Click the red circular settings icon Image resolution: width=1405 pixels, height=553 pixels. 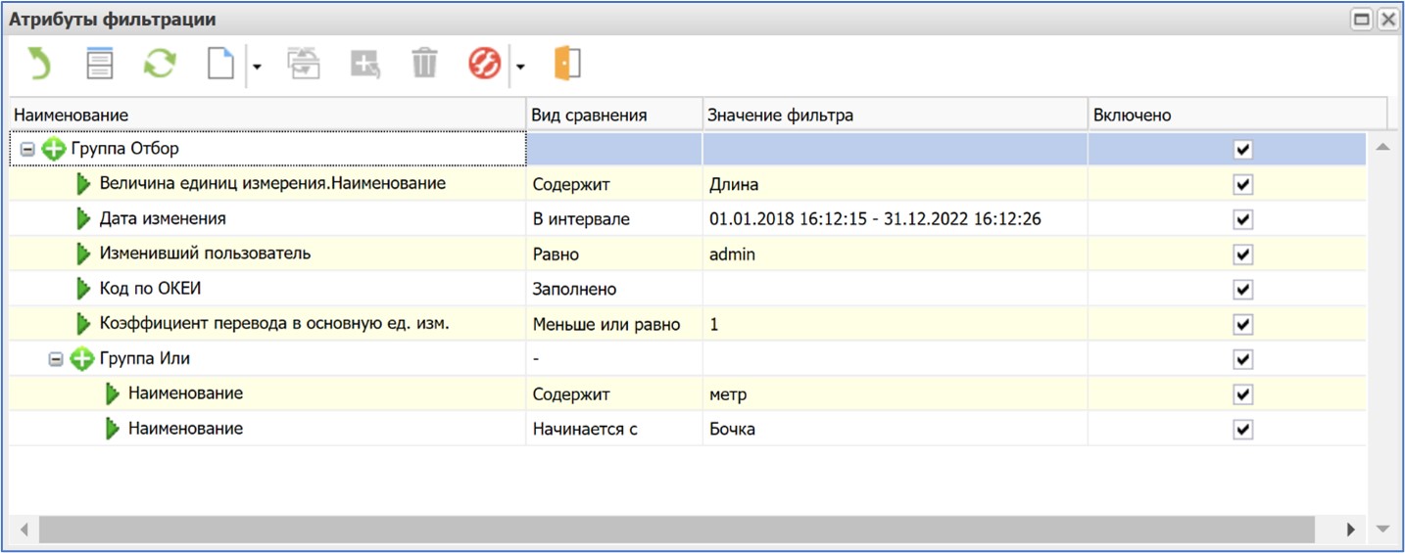pyautogui.click(x=485, y=65)
